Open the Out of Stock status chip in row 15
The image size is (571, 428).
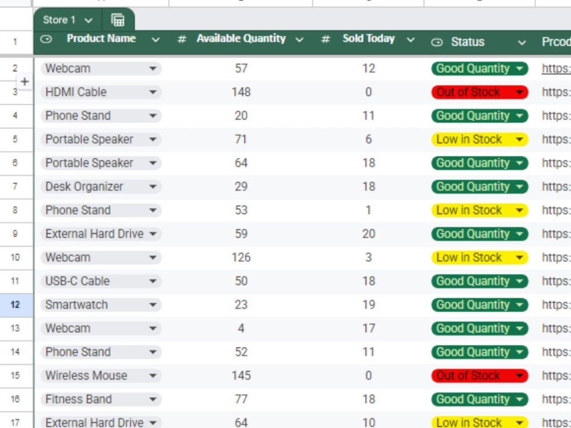(480, 375)
